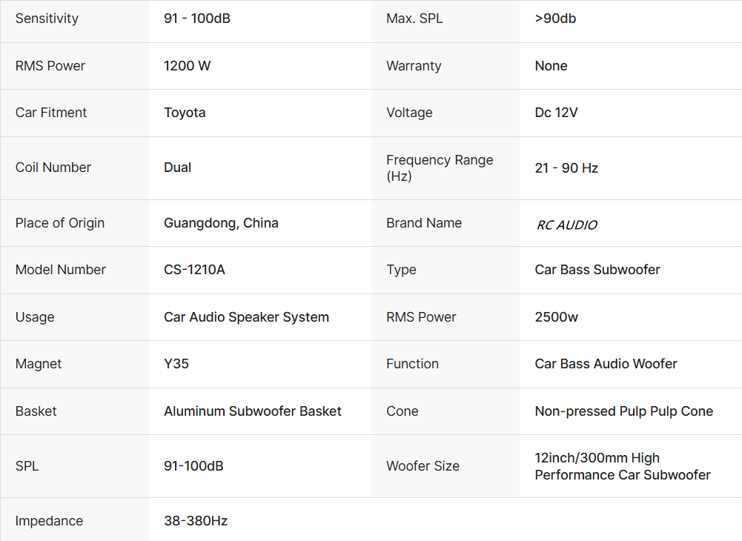Click the Guangdong, China origin value
The width and height of the screenshot is (742, 541).
click(221, 223)
